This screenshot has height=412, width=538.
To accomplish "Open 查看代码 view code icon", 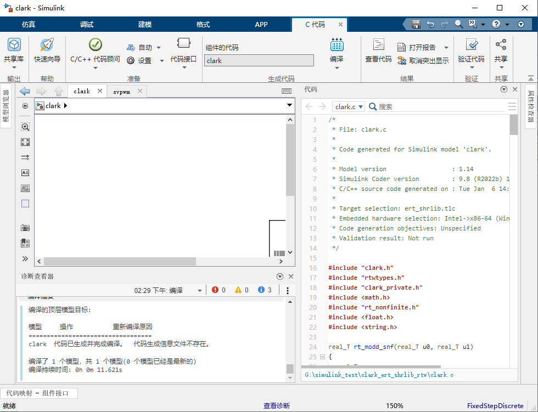I will tap(378, 44).
